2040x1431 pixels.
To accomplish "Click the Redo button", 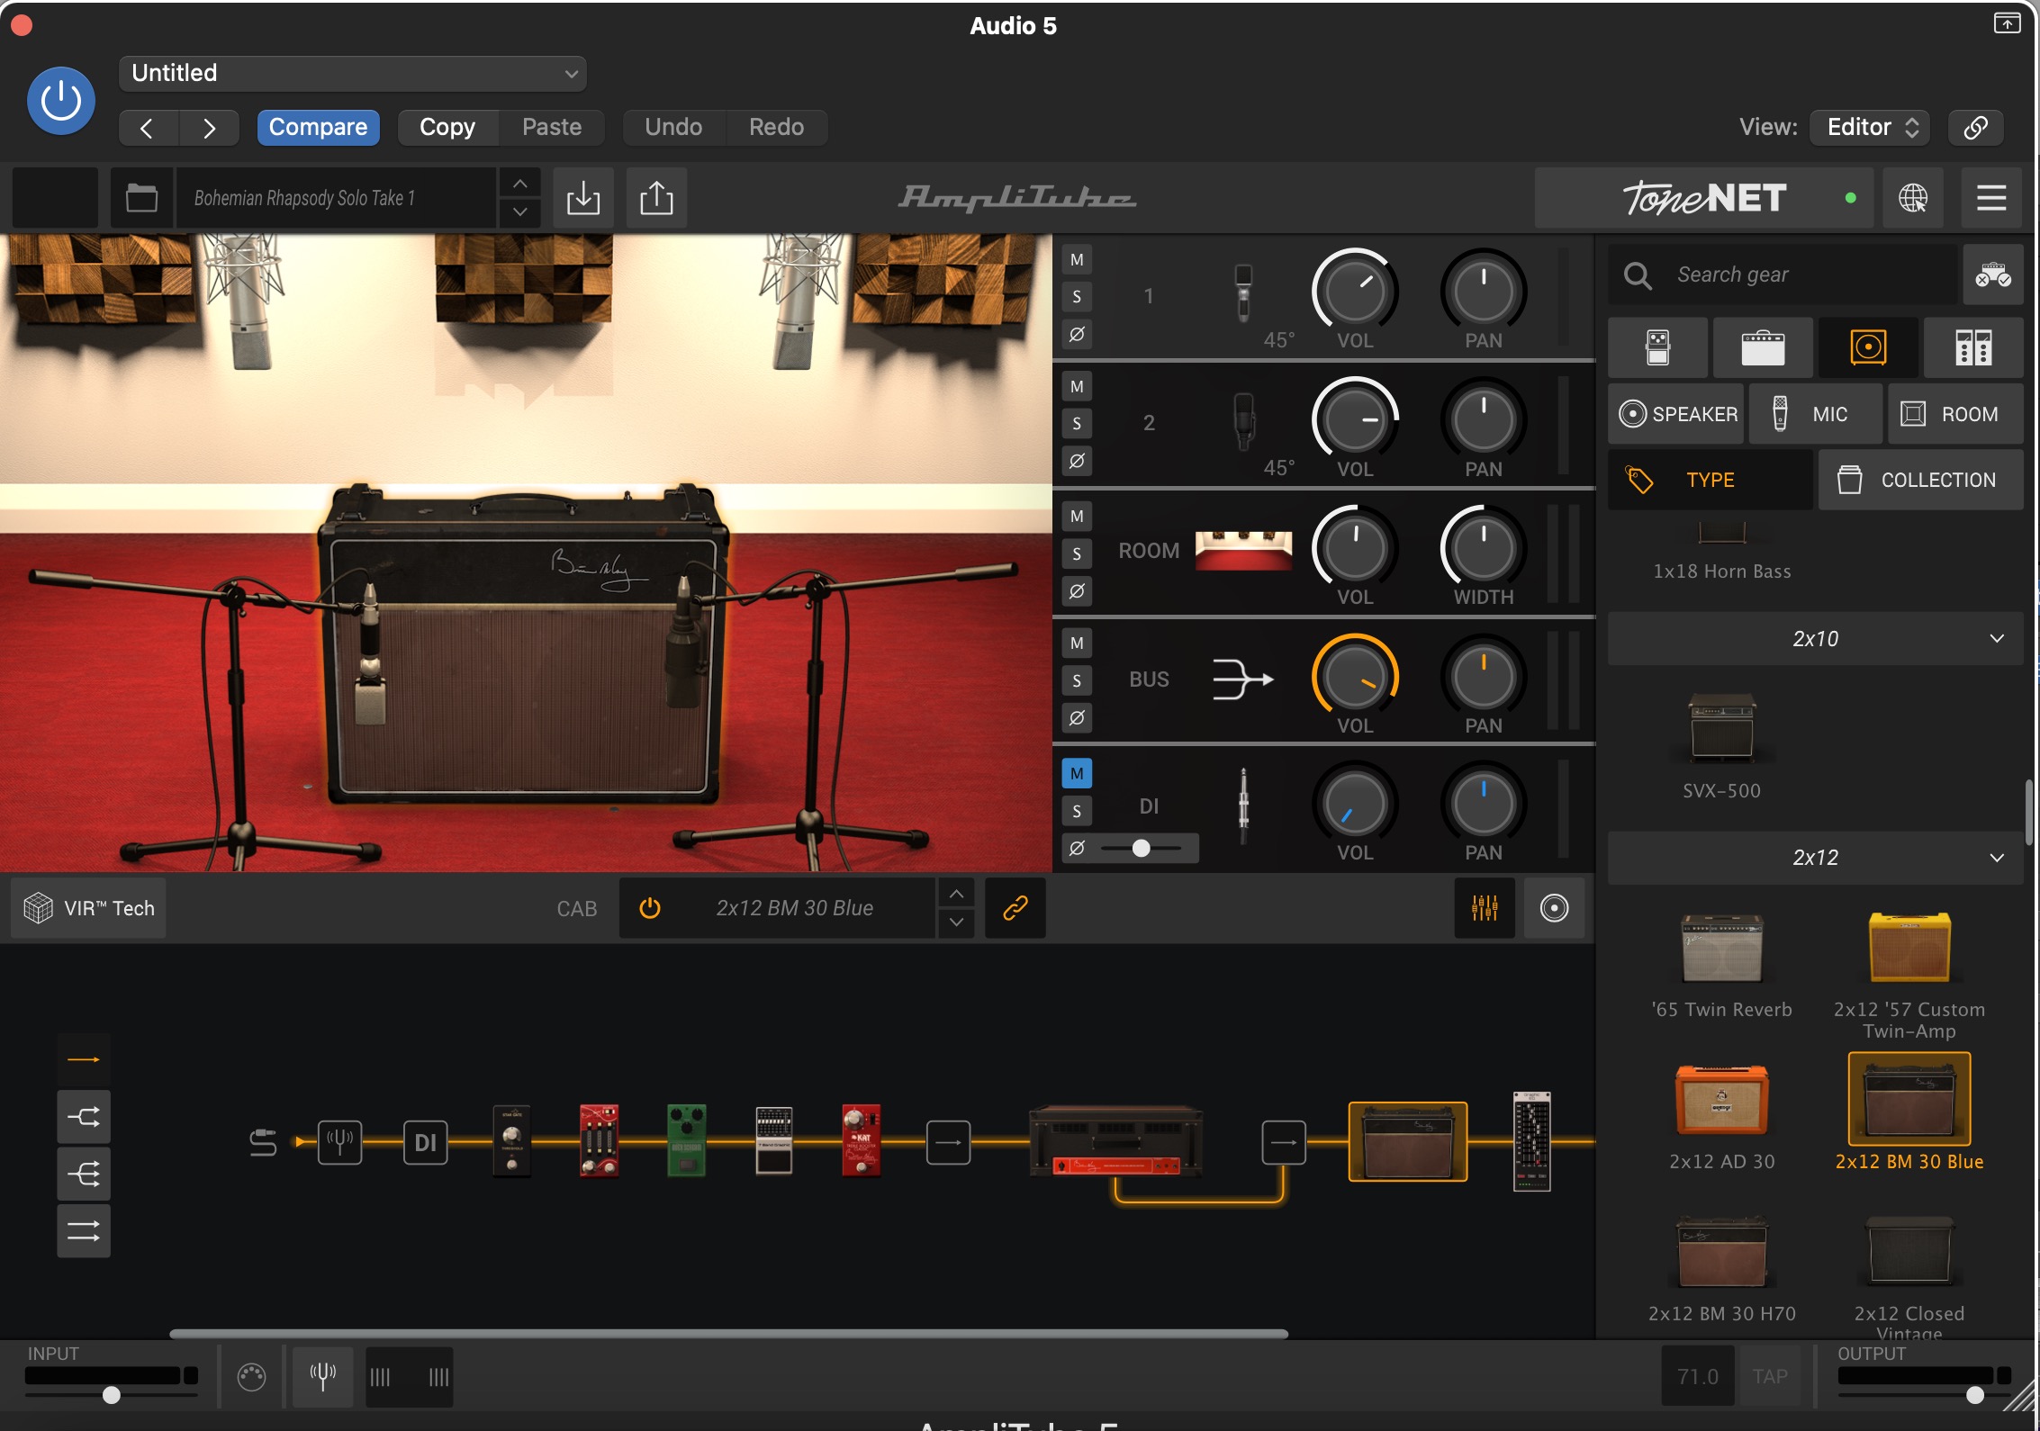I will [x=776, y=128].
